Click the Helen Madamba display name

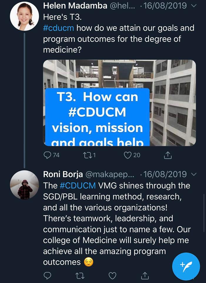75,6
